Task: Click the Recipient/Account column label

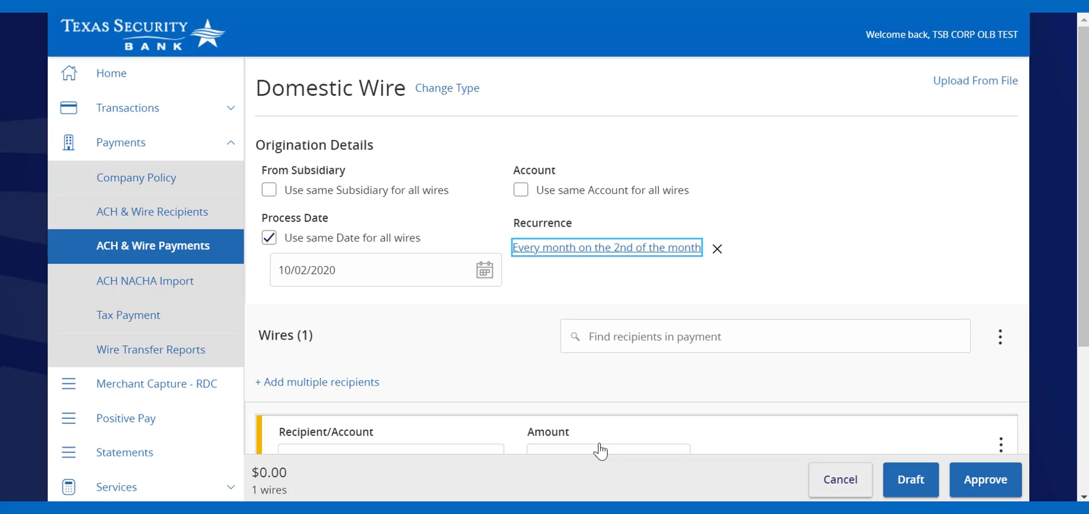Action: [326, 432]
